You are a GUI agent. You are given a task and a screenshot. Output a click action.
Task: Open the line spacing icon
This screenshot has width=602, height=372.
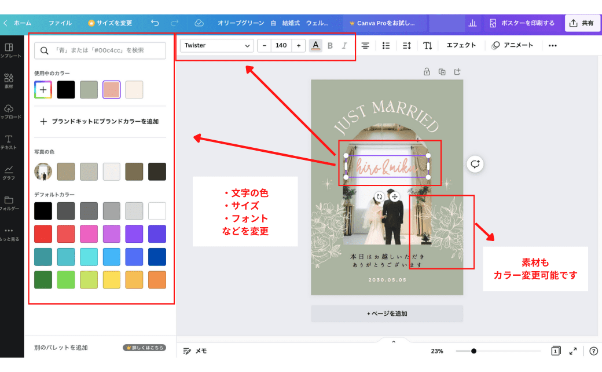click(x=406, y=45)
